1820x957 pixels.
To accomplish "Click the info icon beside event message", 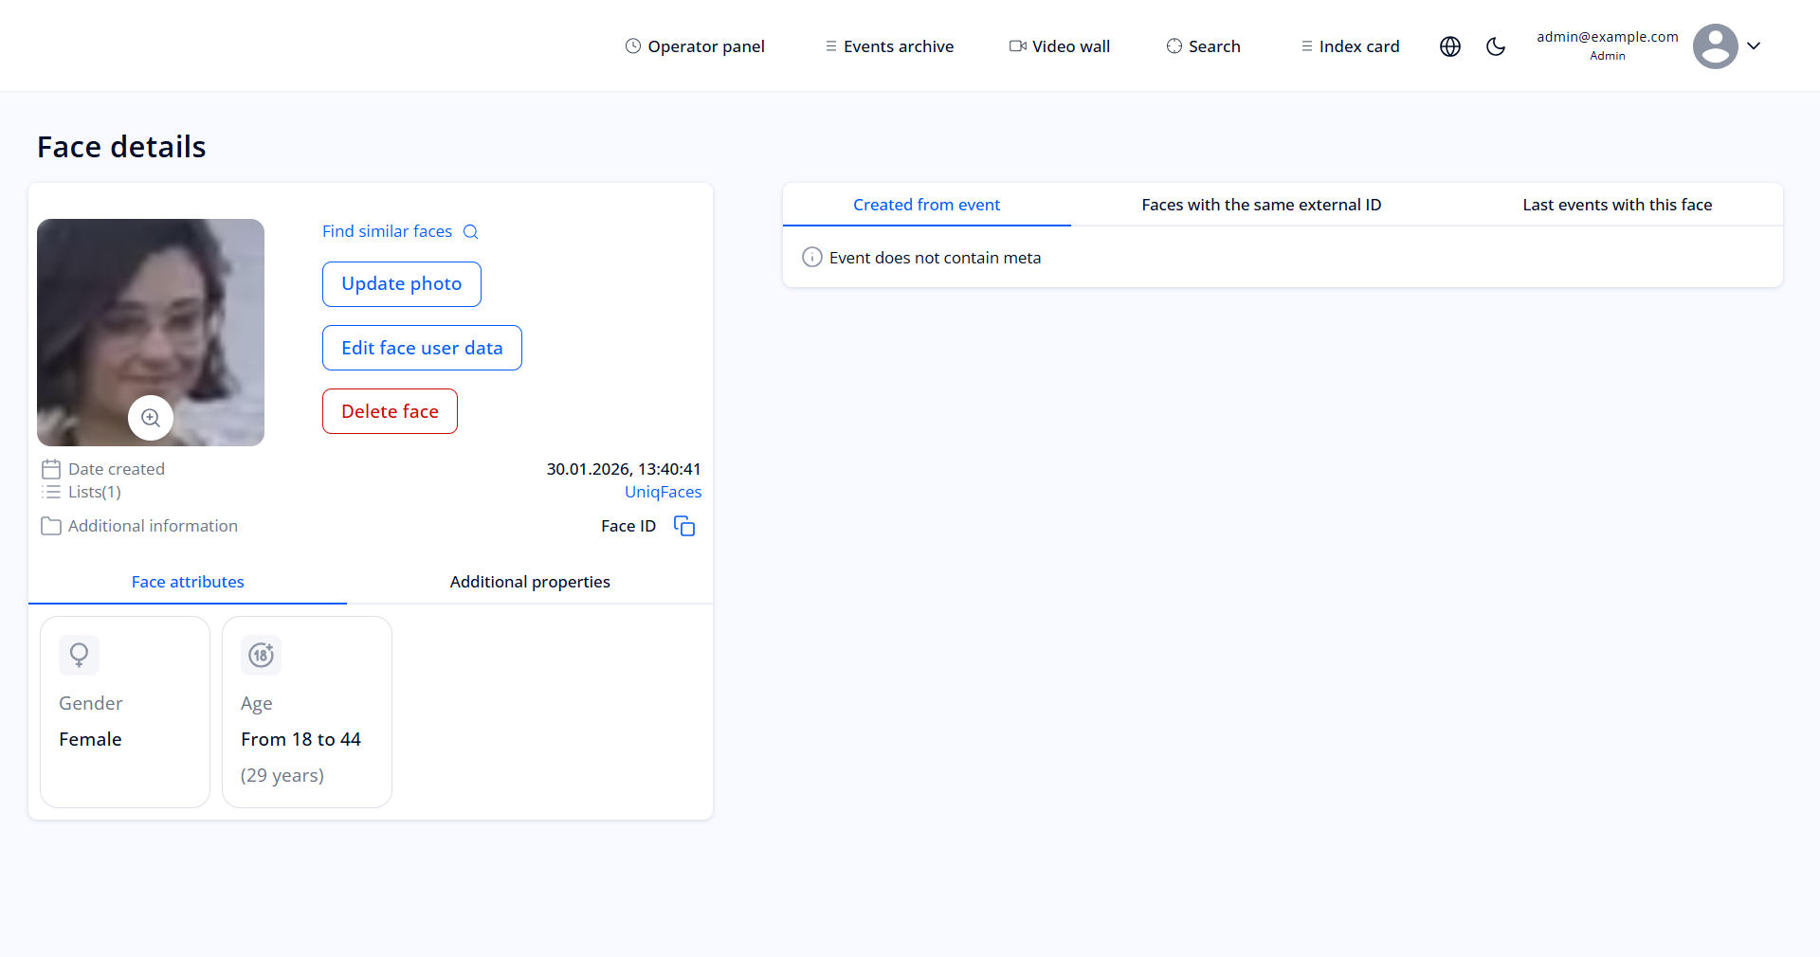I will coord(812,258).
